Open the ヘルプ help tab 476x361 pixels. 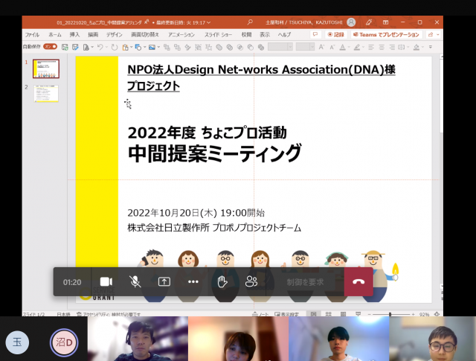284,35
